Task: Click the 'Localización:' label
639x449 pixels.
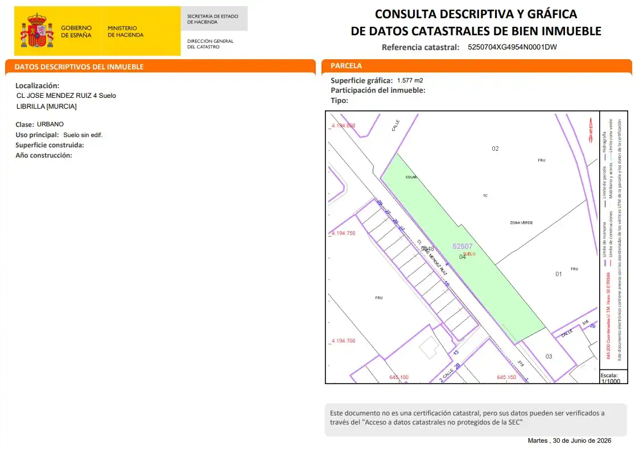Action: click(x=38, y=85)
